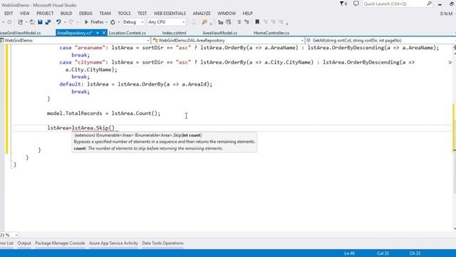The image size is (456, 257).
Task: Click on the lstArea.Skip() code line
Action: 81,128
